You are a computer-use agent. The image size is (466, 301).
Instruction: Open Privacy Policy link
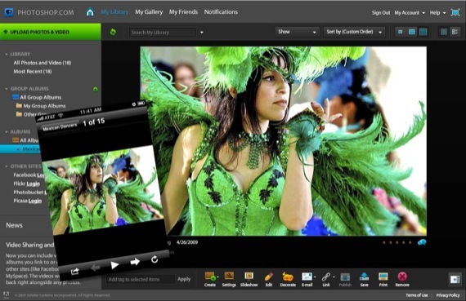pos(448,295)
